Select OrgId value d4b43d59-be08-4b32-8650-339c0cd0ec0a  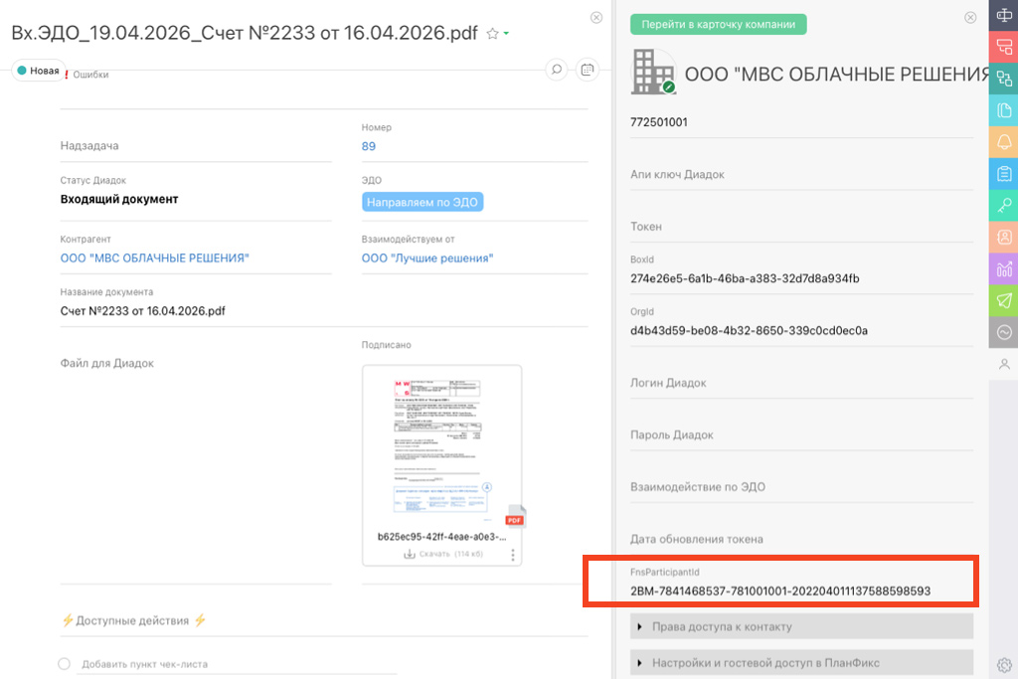(749, 330)
